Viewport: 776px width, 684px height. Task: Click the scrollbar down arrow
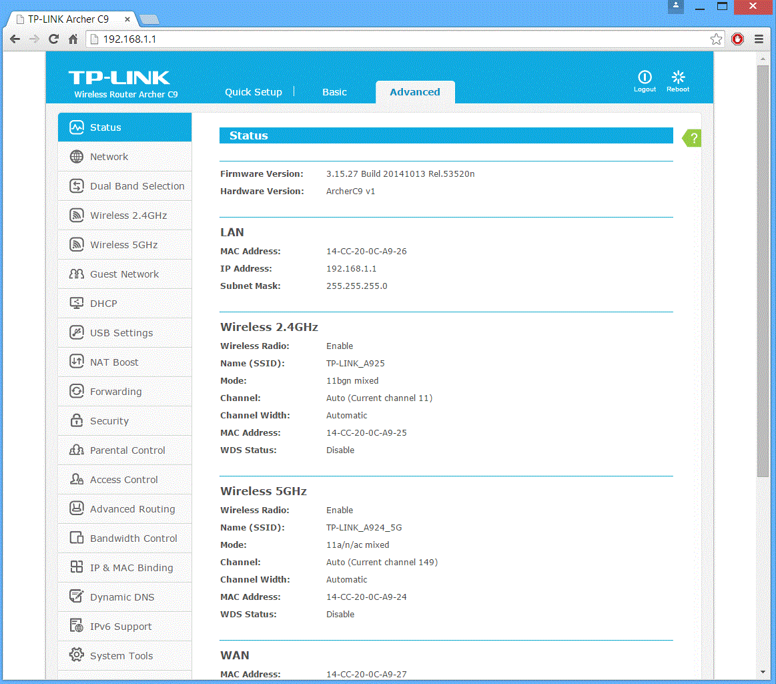763,672
